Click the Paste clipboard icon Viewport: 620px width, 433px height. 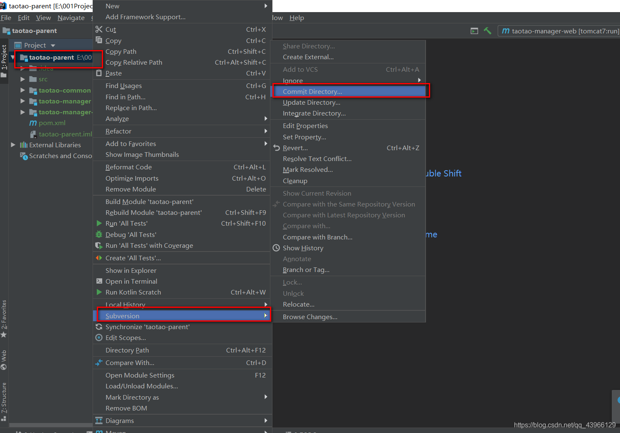click(x=99, y=73)
